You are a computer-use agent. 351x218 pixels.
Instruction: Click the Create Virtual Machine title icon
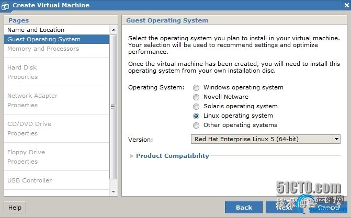tap(6, 6)
